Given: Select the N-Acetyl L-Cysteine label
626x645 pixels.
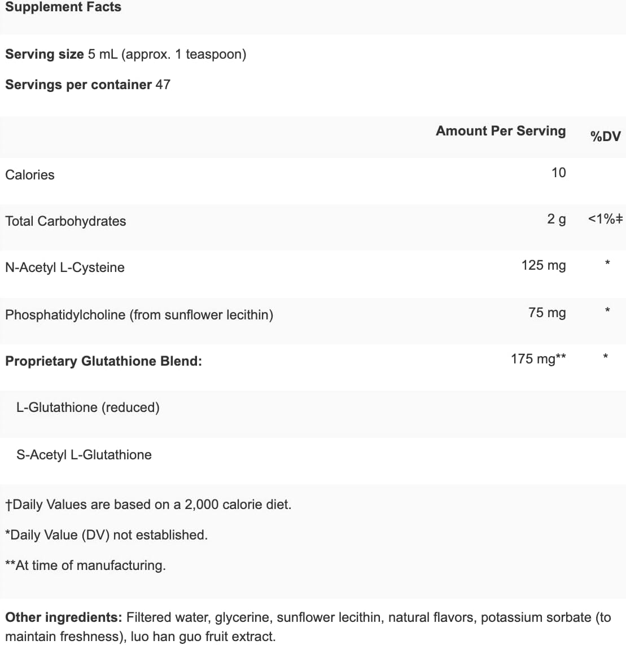Looking at the screenshot, I should [x=65, y=267].
